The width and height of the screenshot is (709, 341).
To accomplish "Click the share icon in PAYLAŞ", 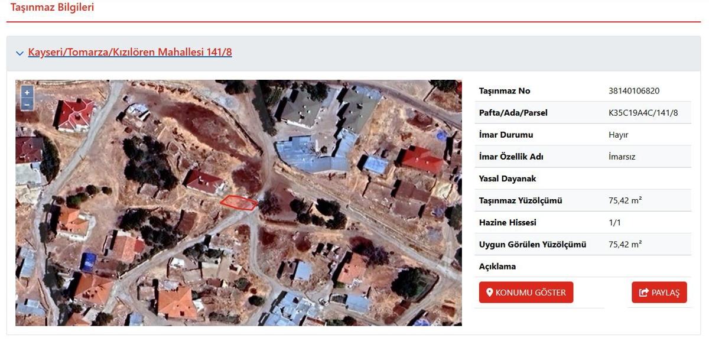I will (x=643, y=293).
